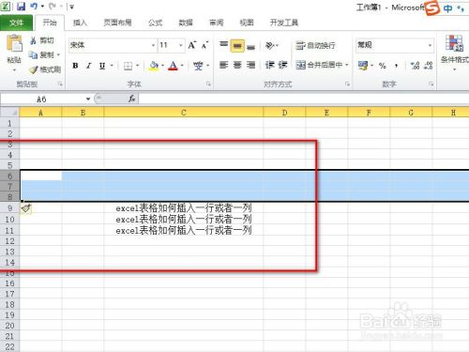469x352 pixels.
Task: Toggle Bold formatting
Action: pos(75,66)
